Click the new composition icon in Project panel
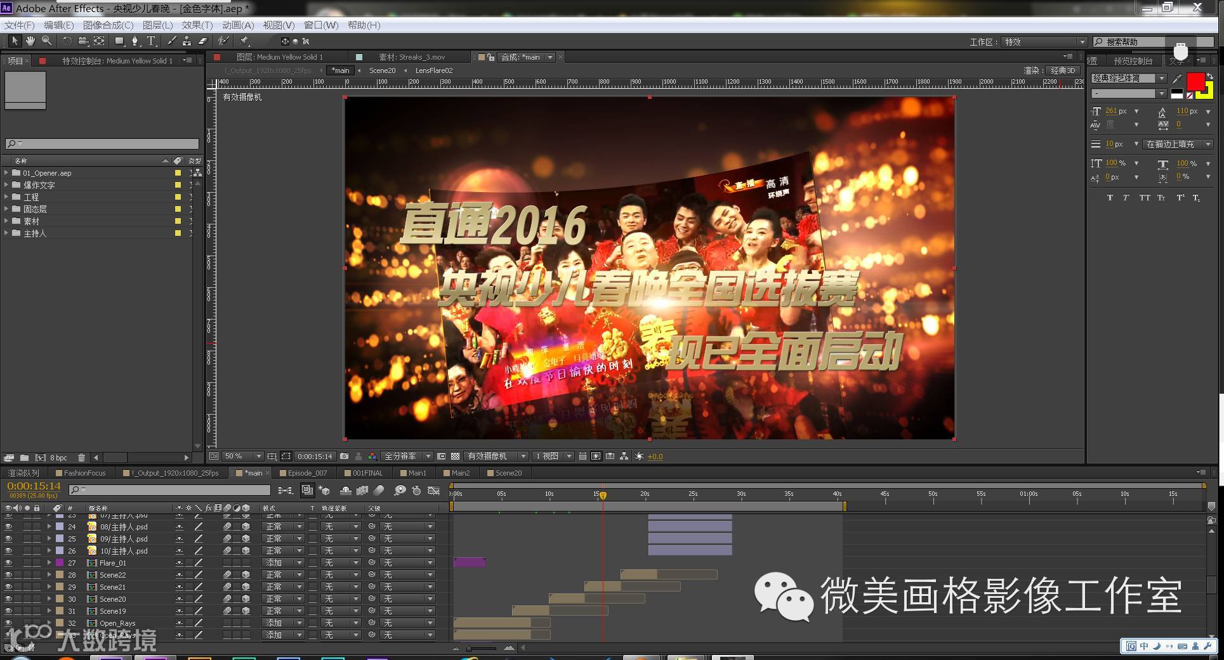This screenshot has width=1224, height=660. coord(40,458)
